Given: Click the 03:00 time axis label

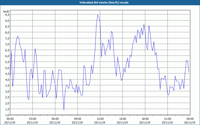Looking at the screenshot, I should (x=33, y=119).
